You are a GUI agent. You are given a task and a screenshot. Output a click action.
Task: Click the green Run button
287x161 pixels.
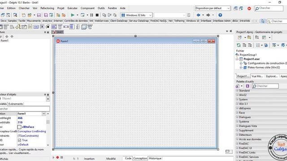[73, 15]
